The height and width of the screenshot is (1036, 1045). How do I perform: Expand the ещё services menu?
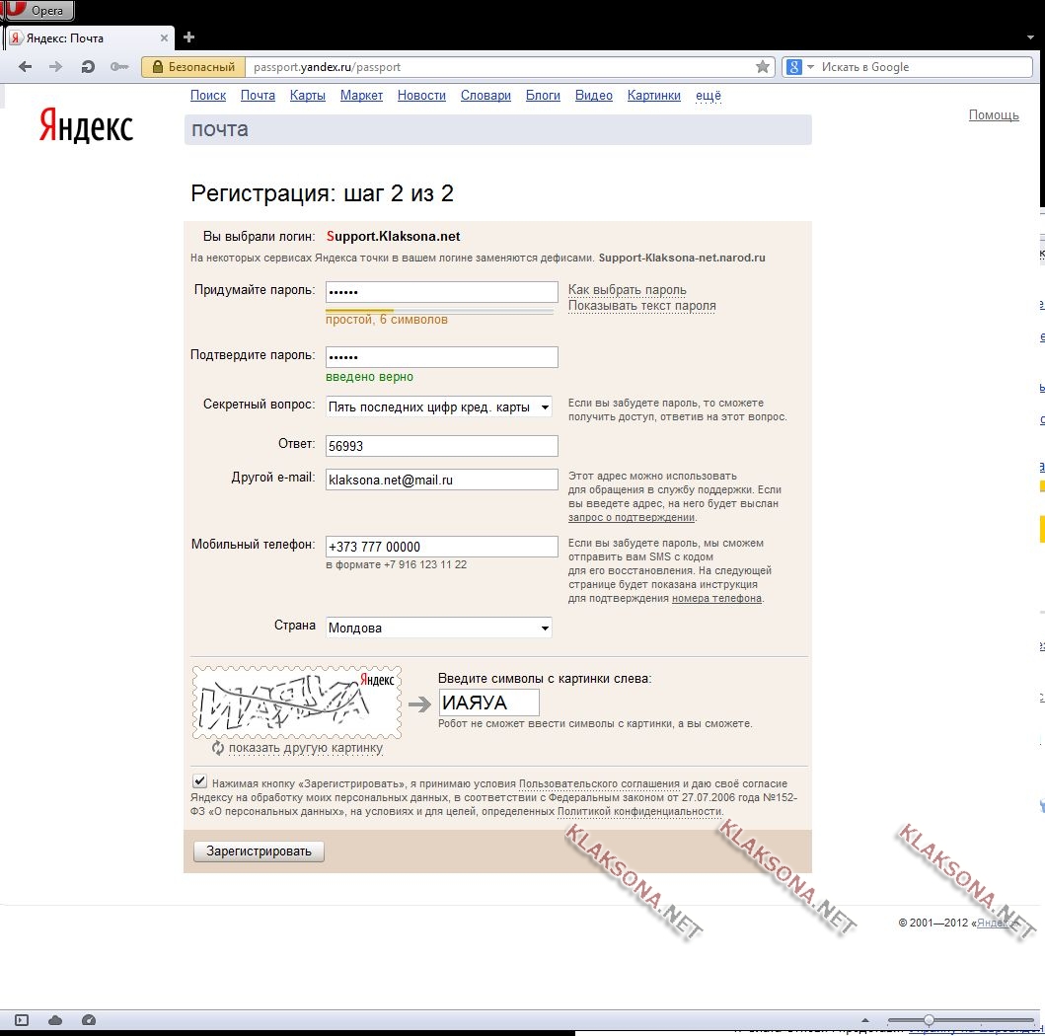click(x=709, y=96)
